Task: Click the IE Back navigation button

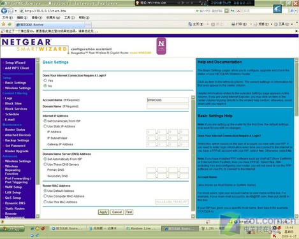Action: pos(4,10)
